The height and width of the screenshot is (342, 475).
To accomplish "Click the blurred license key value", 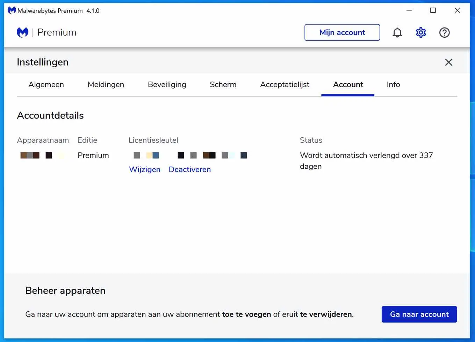I will pos(190,155).
